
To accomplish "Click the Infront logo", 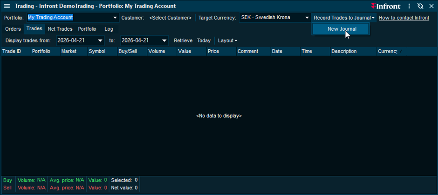I will (386, 6).
